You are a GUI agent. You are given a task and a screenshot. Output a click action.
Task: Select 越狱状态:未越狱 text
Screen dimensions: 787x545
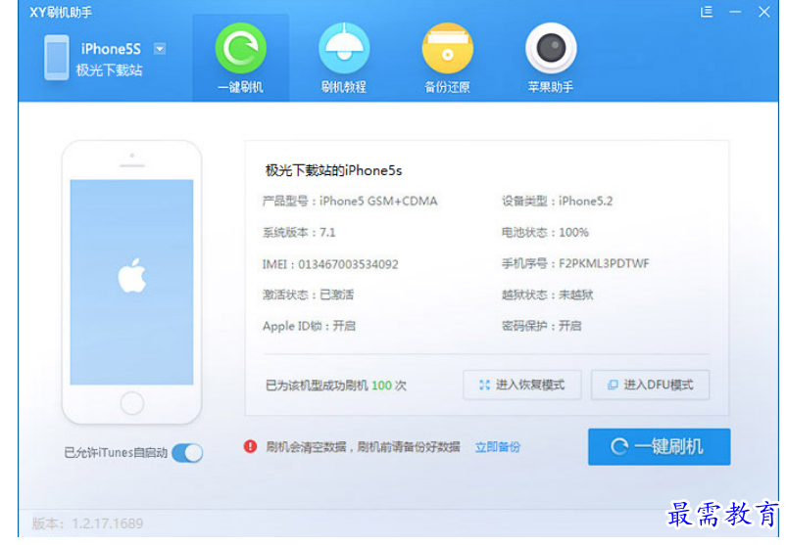(x=547, y=295)
